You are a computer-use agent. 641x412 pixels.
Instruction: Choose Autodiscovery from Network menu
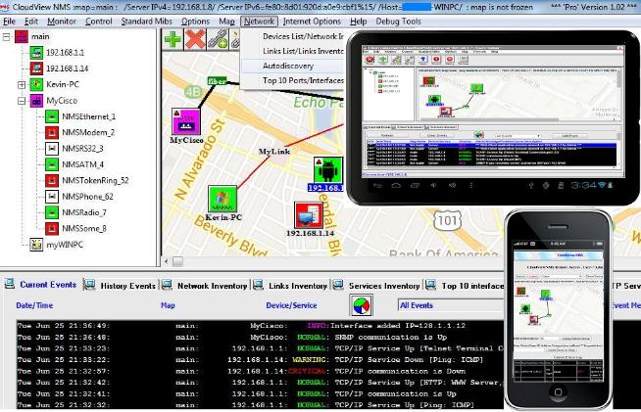click(x=292, y=66)
